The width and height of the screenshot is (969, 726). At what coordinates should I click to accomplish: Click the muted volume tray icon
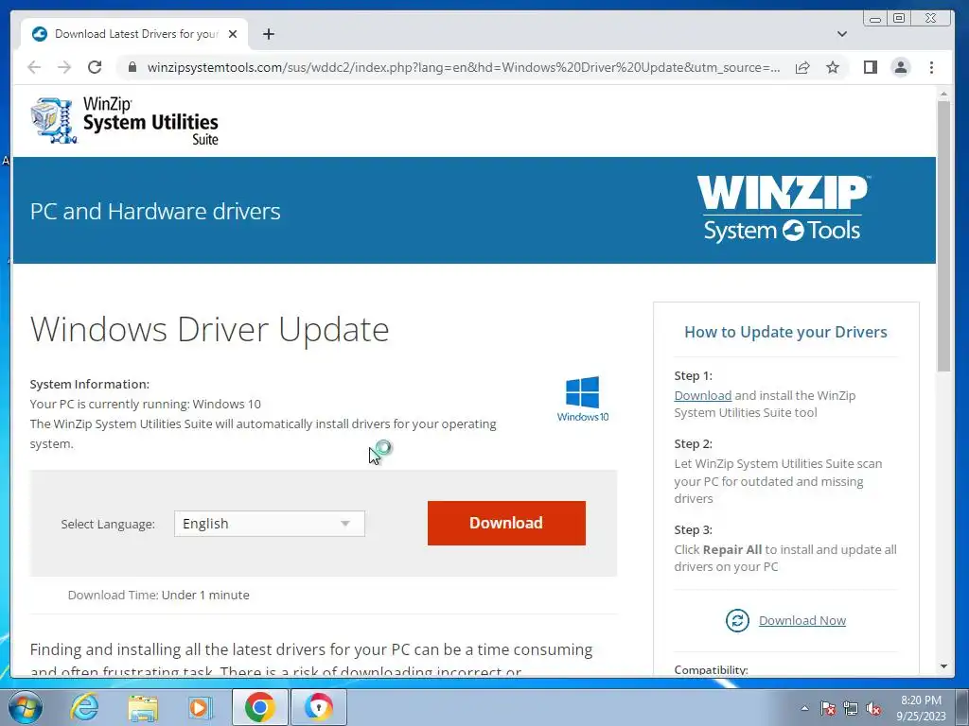[x=873, y=708]
